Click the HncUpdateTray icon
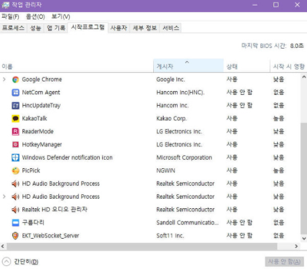Viewport: 307px width, 269px height. (16, 106)
